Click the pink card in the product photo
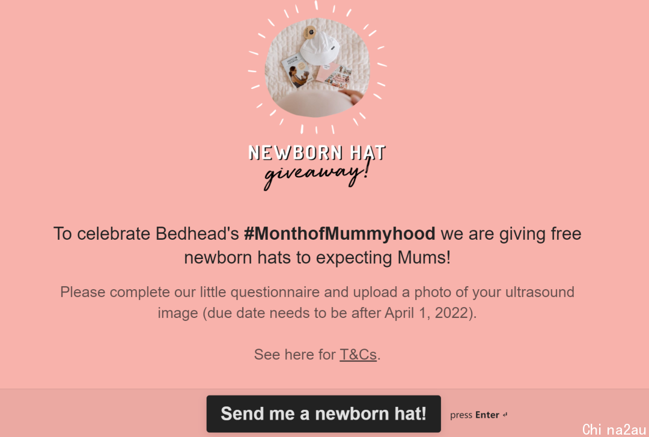The width and height of the screenshot is (649, 437). [x=335, y=76]
